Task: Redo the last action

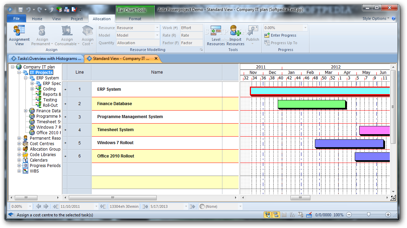Action: (40, 10)
